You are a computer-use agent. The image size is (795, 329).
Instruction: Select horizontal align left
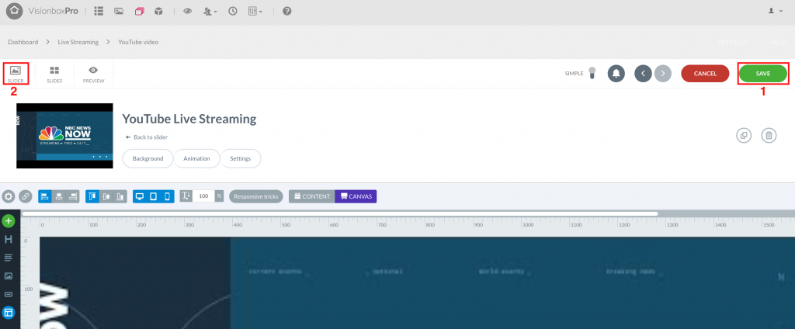point(45,196)
